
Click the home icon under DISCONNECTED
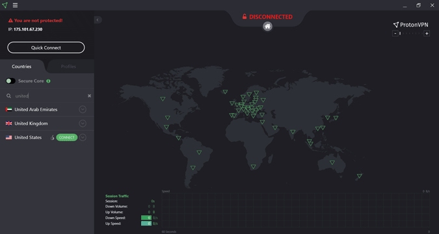[268, 26]
